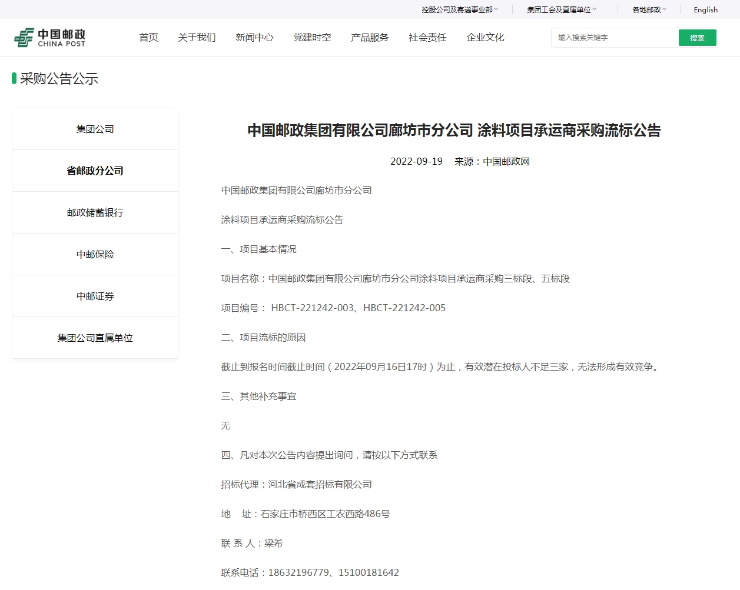Click the China Post logo

pos(50,38)
